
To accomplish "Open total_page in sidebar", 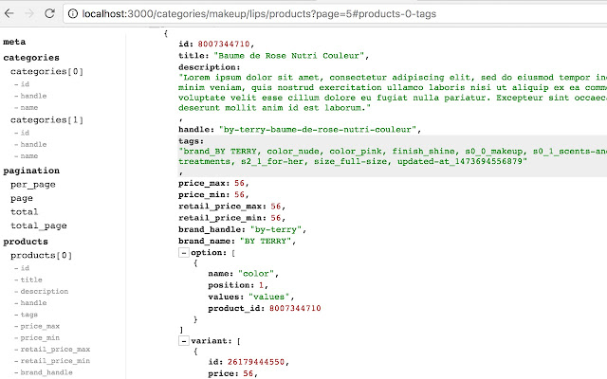I will click(x=39, y=226).
